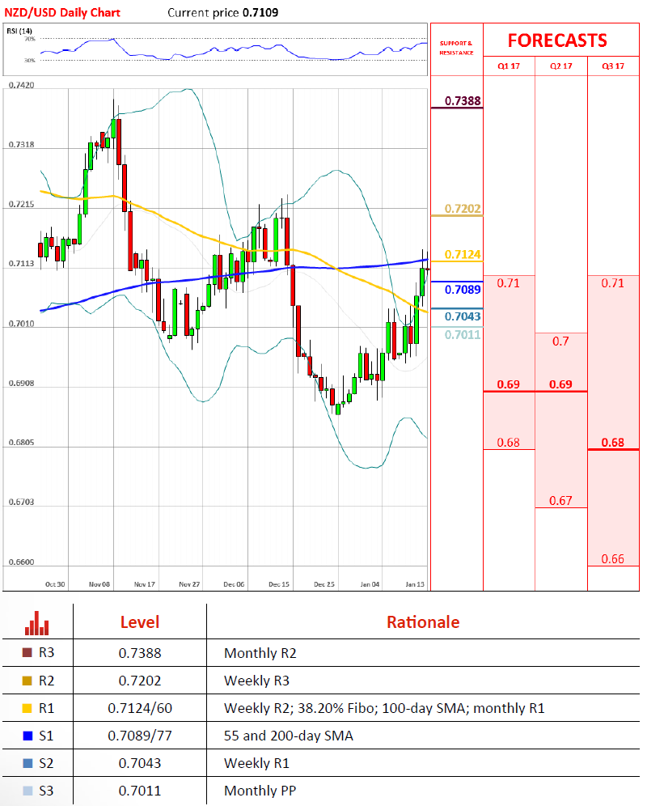The image size is (647, 806).
Task: Select the S1 bright blue color swatch
Action: point(27,736)
